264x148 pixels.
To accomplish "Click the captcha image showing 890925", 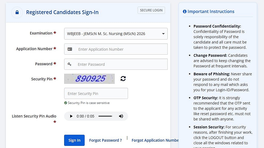I will [89, 79].
